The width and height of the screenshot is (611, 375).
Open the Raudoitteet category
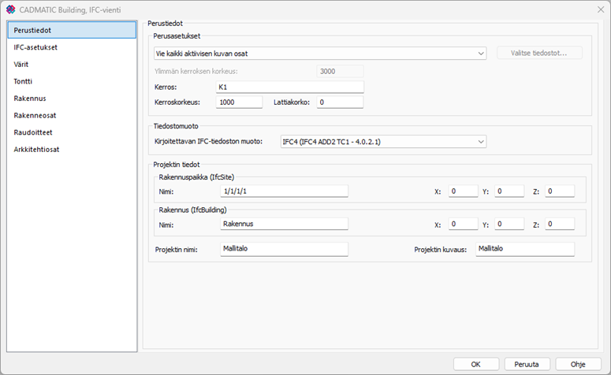click(34, 132)
